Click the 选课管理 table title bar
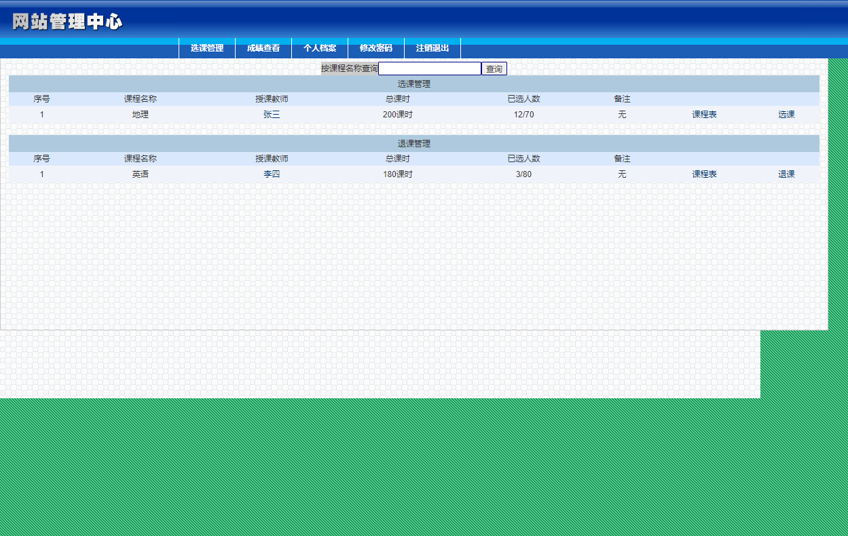Image resolution: width=848 pixels, height=536 pixels. point(413,84)
